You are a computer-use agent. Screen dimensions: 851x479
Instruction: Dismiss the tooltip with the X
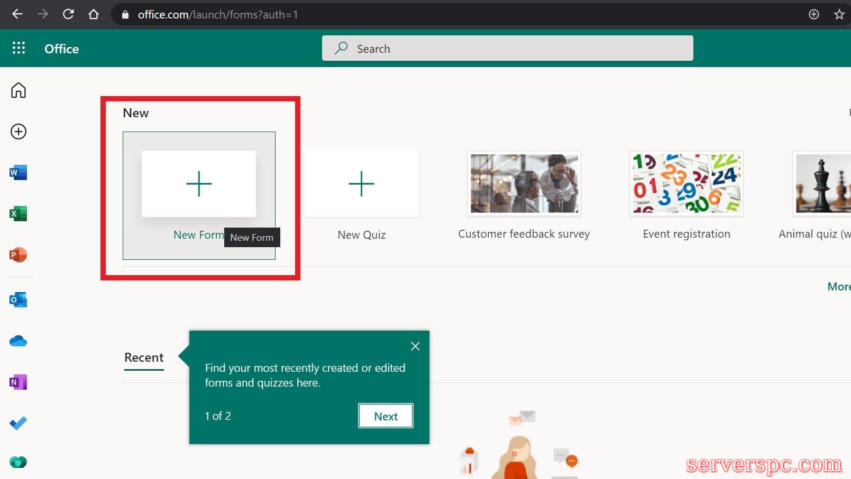[x=415, y=346]
